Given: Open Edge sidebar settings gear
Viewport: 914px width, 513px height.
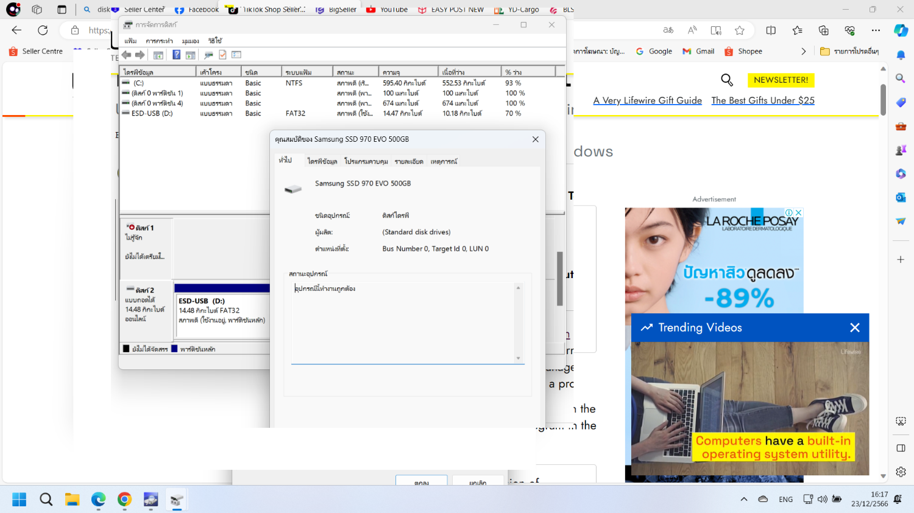Looking at the screenshot, I should pos(901,472).
